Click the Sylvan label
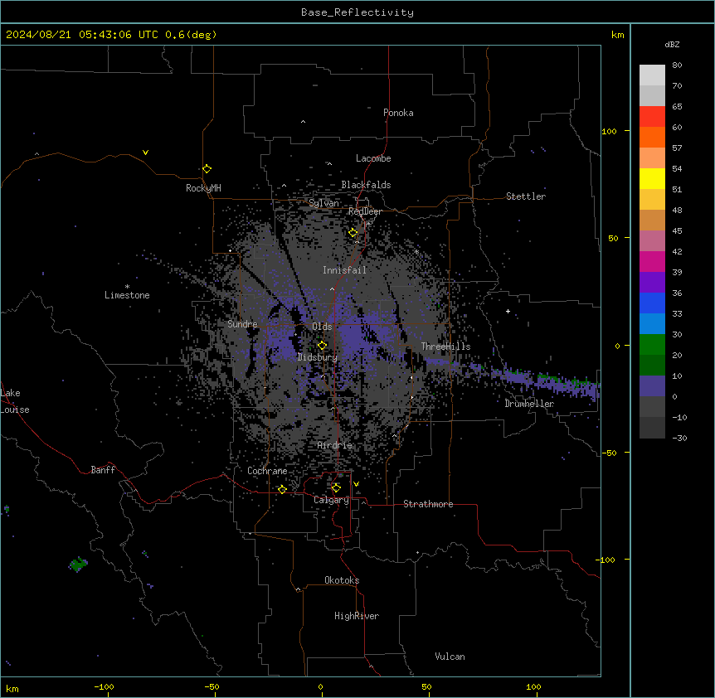 (323, 203)
